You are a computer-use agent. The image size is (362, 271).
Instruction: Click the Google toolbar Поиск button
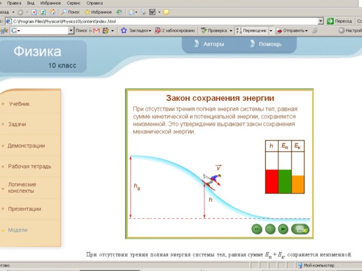[x=81, y=30]
